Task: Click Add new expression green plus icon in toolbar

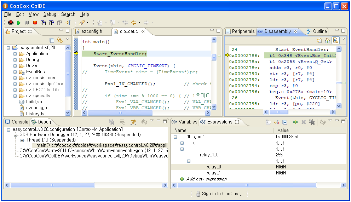Action: click(295, 122)
